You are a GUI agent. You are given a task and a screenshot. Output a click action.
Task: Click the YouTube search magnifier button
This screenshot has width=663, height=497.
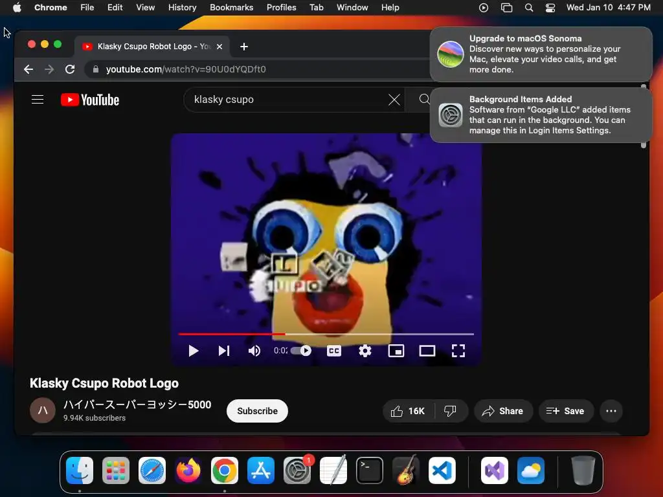(x=424, y=99)
